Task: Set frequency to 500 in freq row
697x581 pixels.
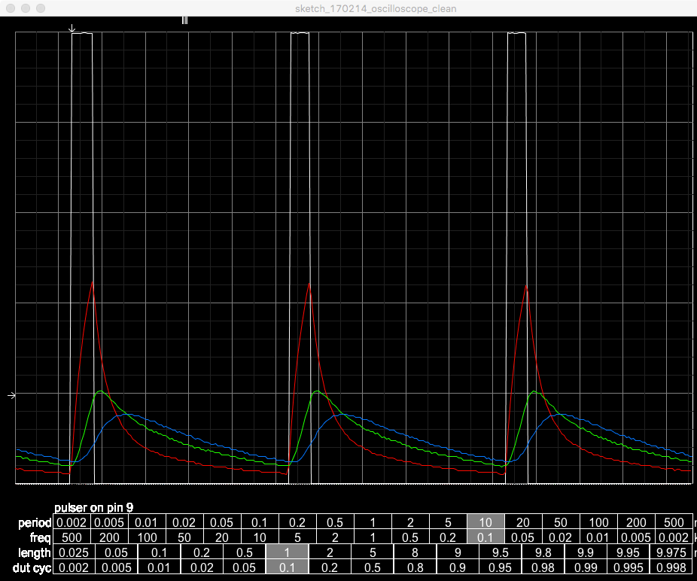Action: click(72, 537)
